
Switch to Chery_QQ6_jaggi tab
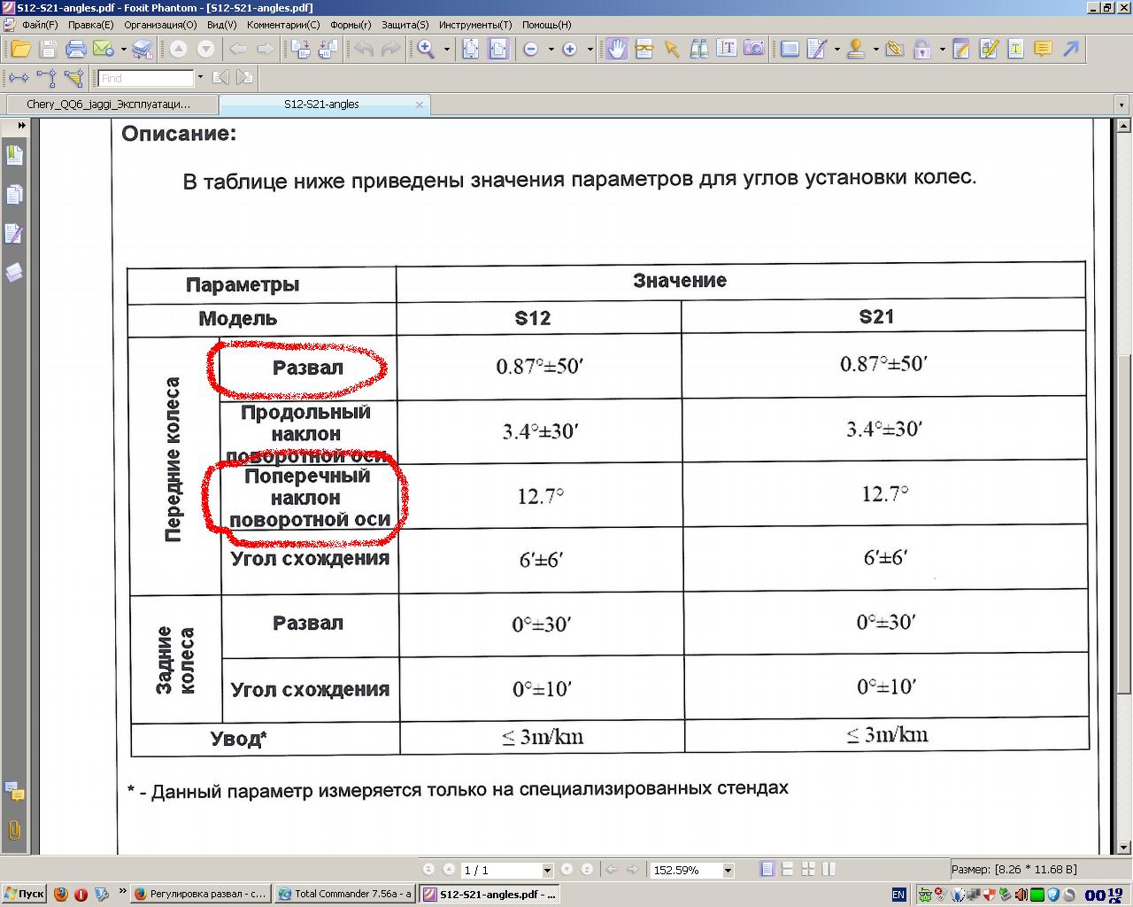109,104
